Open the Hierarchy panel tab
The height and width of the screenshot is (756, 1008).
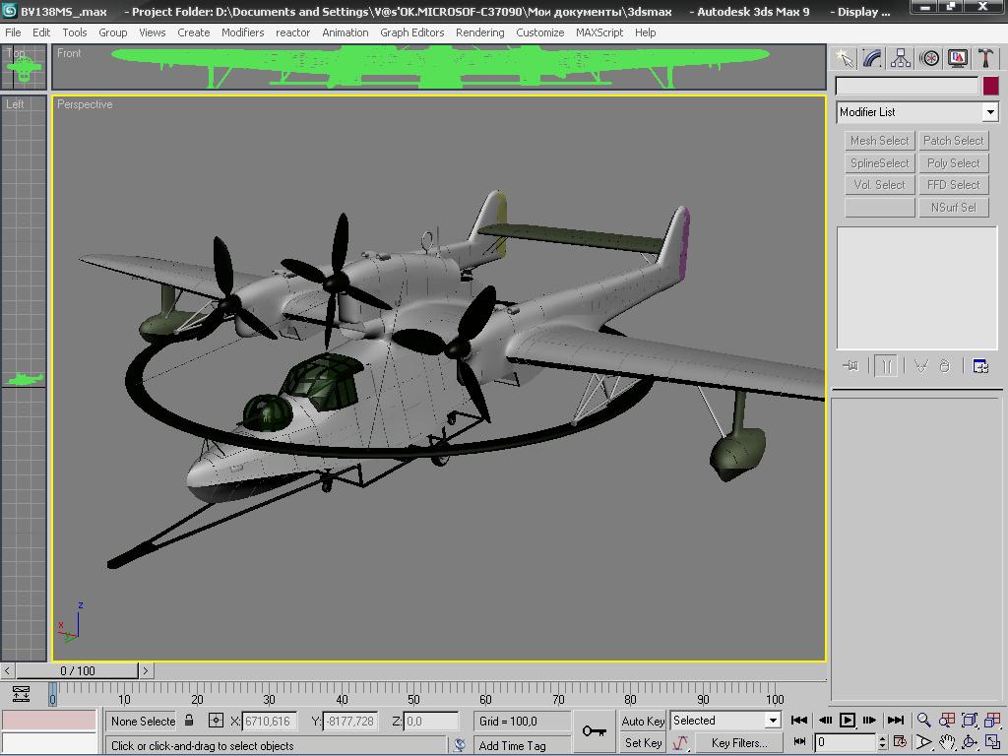point(901,58)
